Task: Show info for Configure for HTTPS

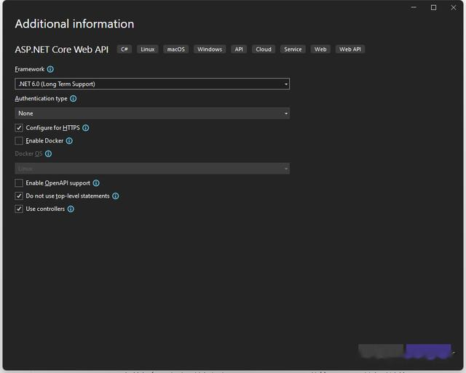Action: pos(86,128)
